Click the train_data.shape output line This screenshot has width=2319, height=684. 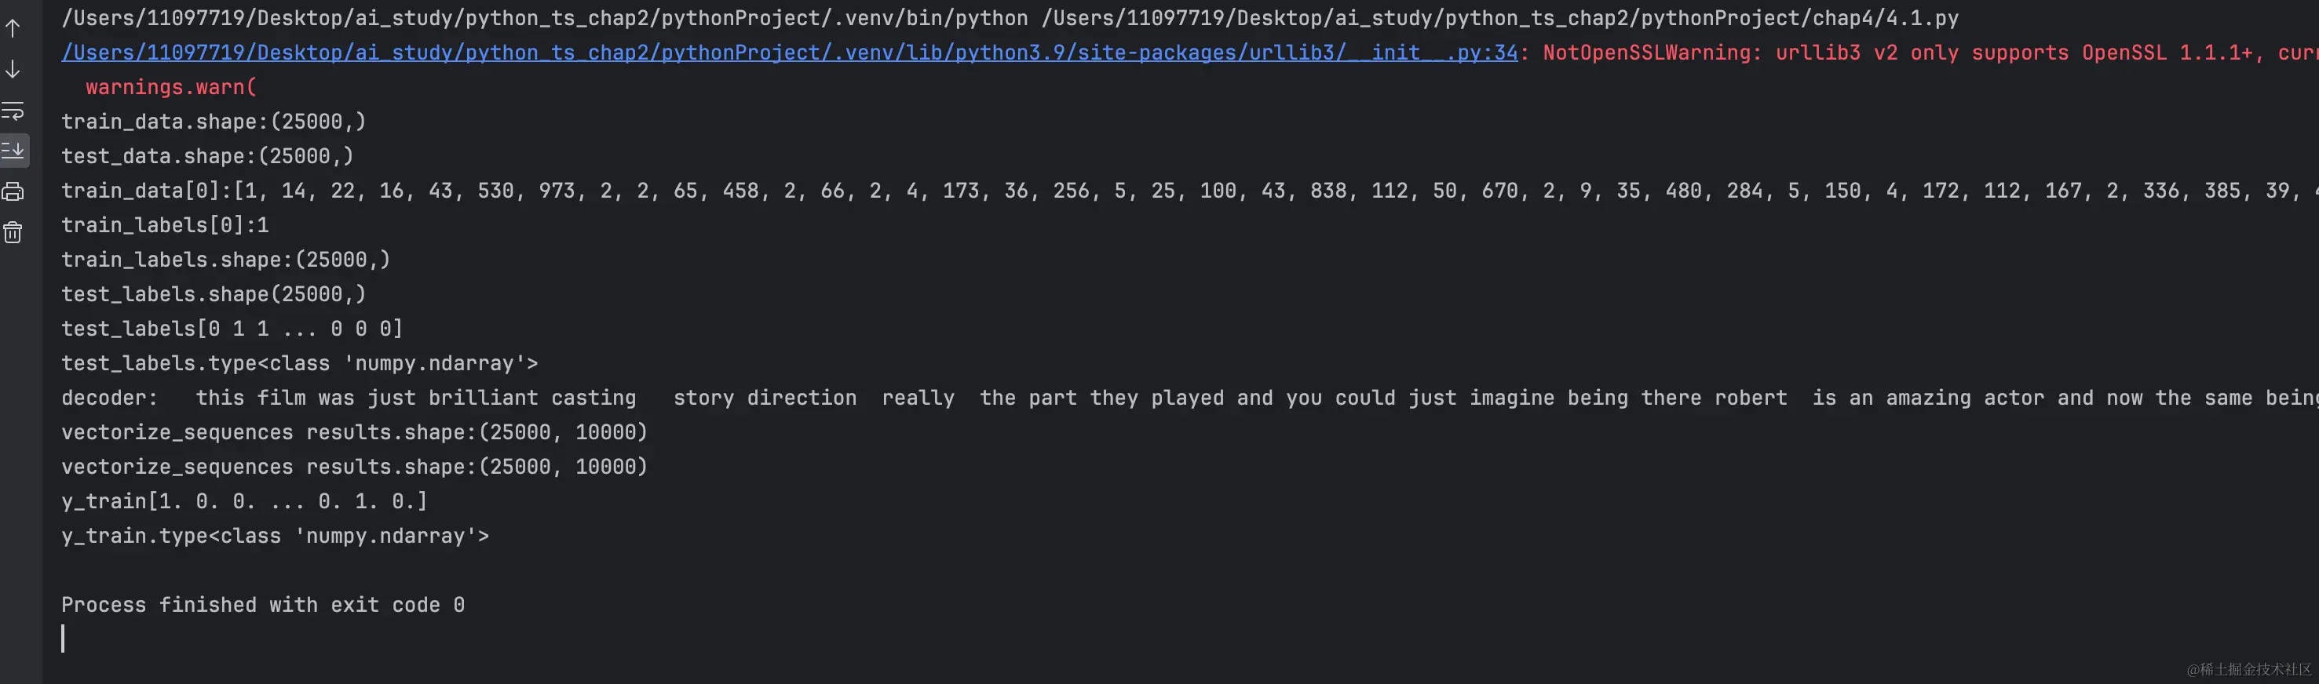point(214,122)
